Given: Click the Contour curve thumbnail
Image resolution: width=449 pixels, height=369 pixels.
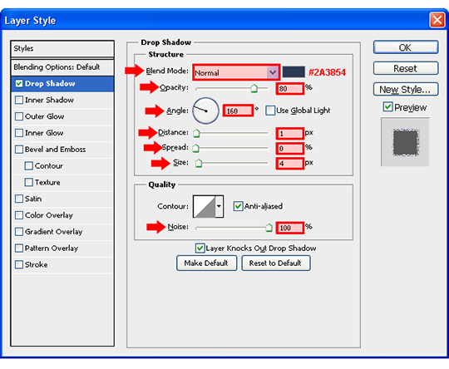Looking at the screenshot, I should pos(205,206).
